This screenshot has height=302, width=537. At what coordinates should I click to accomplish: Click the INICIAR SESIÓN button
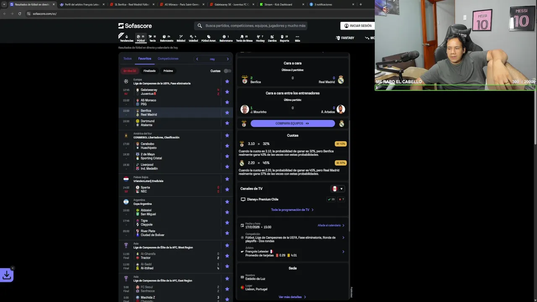357,26
